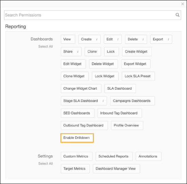
Task: Click the info icon on Export permission
Action: click(168, 39)
